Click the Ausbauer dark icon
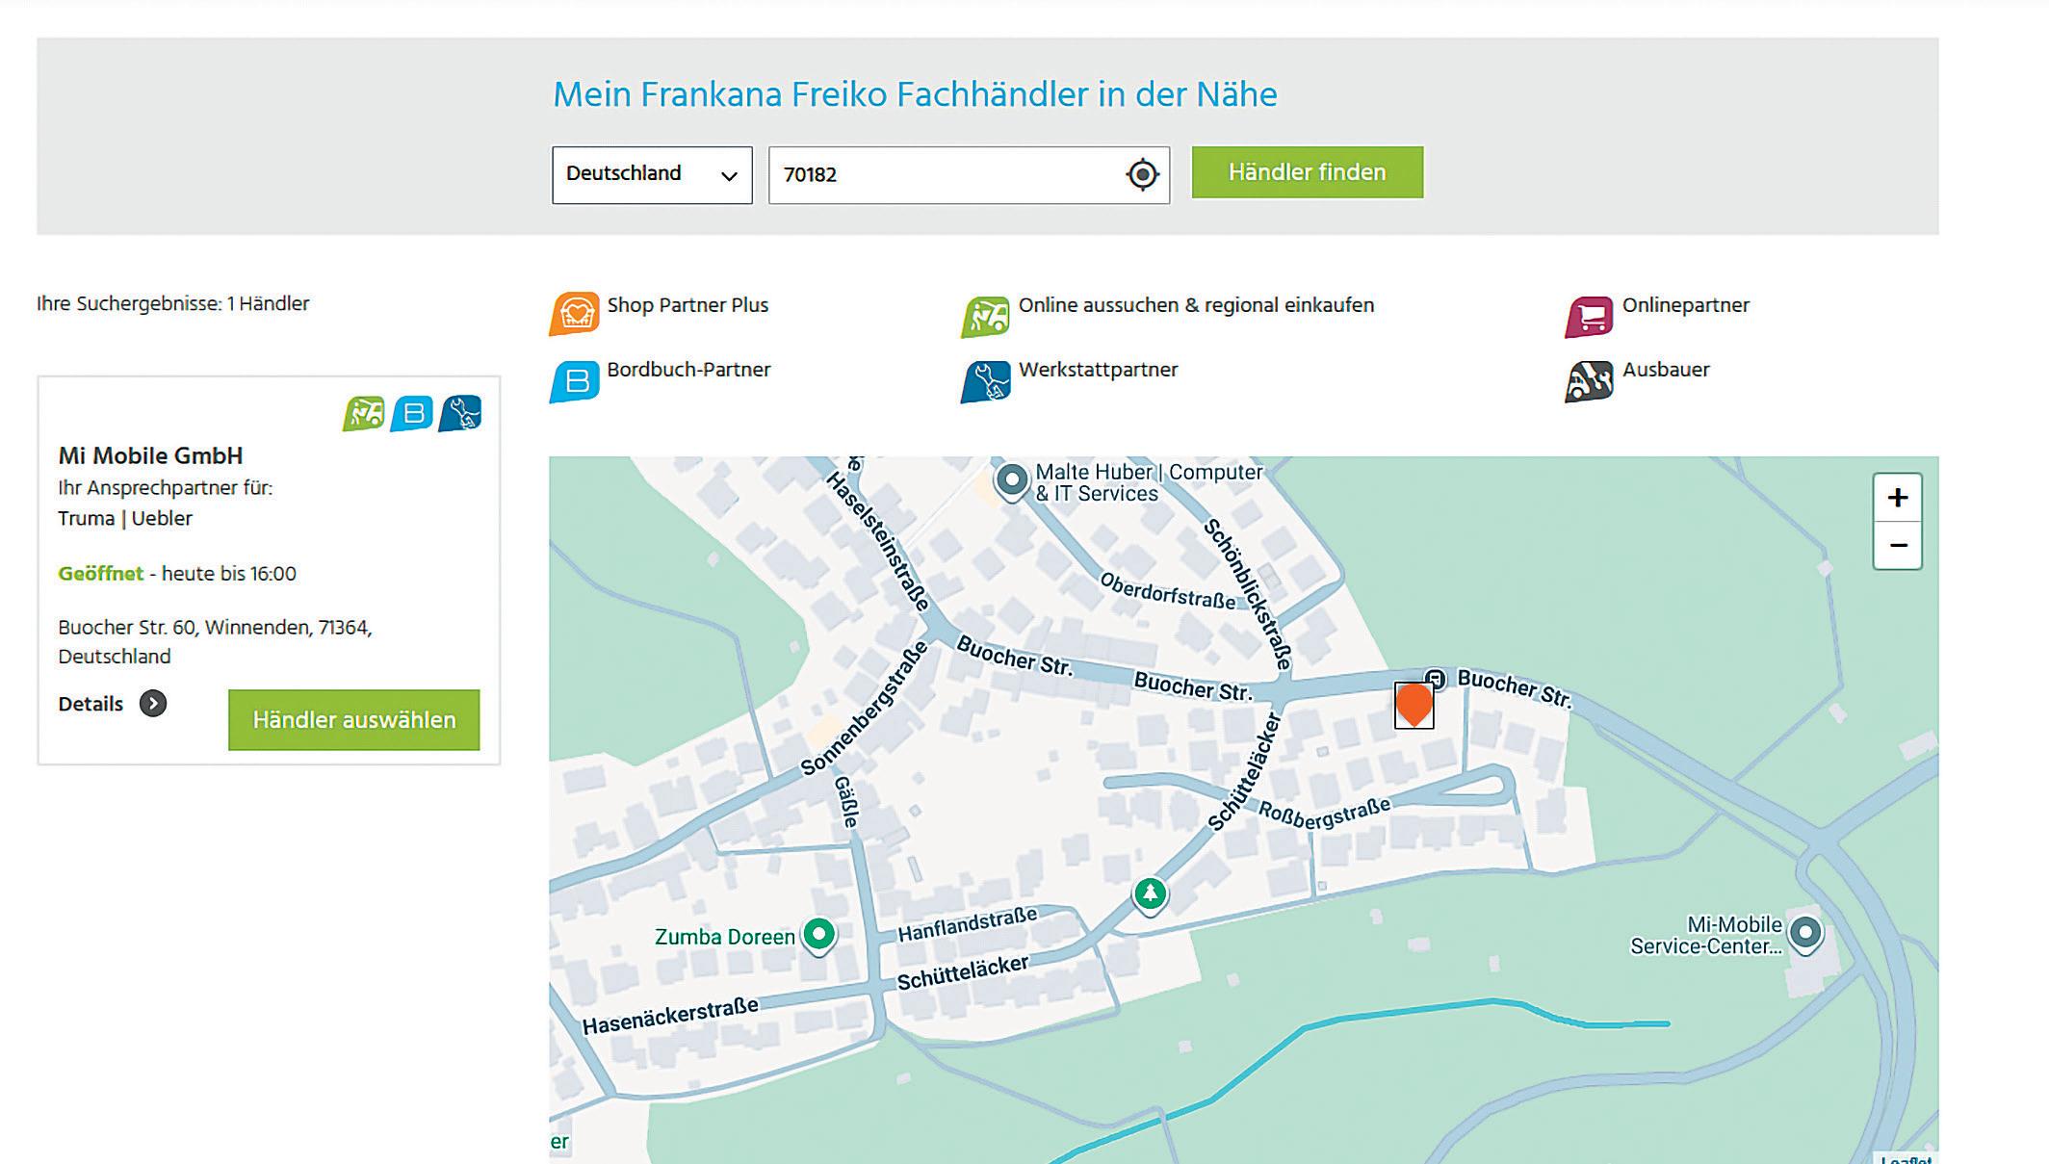The image size is (2049, 1164). (x=1589, y=380)
